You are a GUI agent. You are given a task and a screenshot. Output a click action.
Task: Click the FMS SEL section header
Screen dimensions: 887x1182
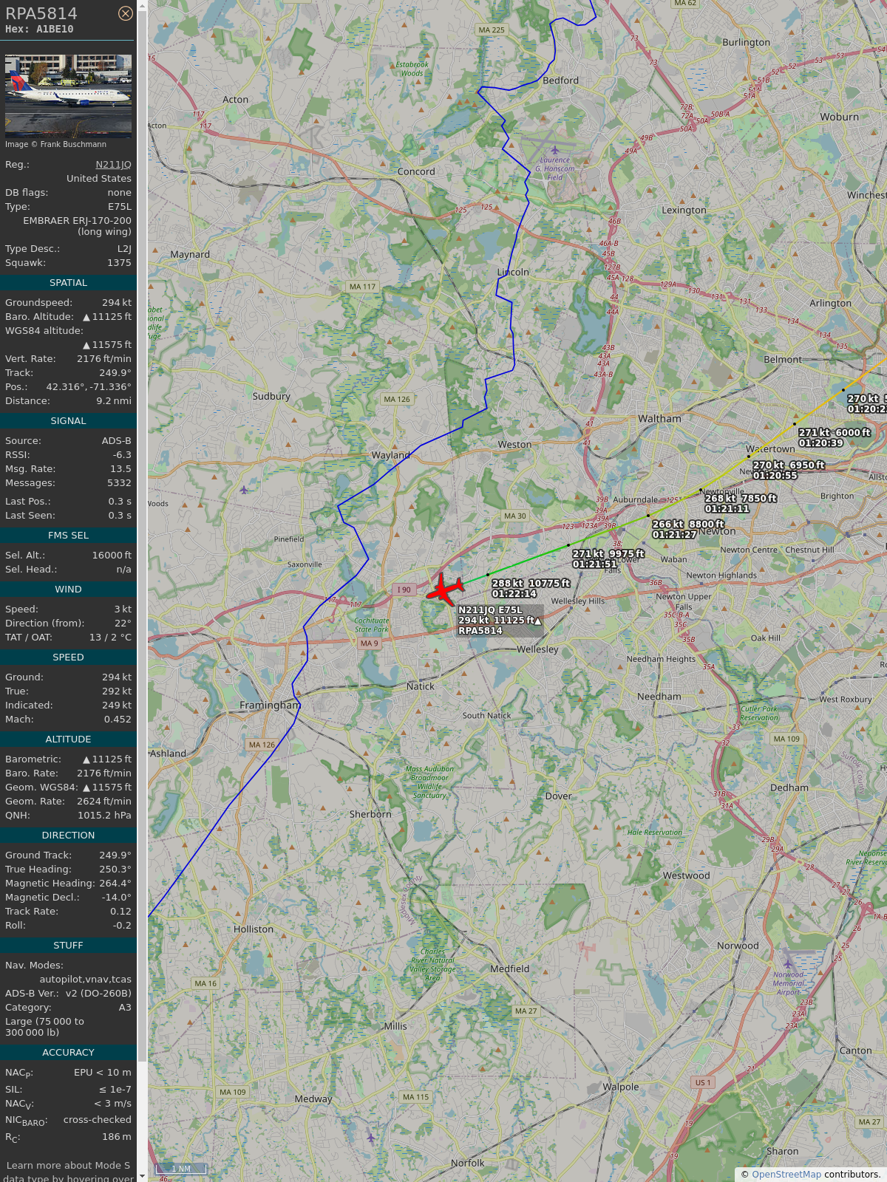(x=68, y=536)
